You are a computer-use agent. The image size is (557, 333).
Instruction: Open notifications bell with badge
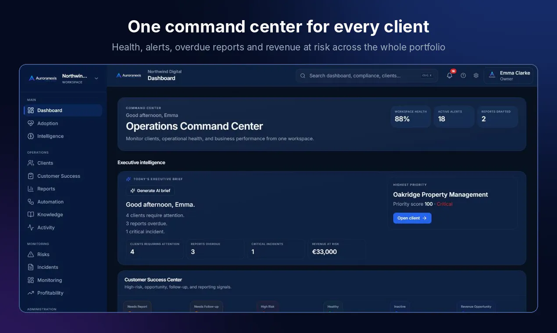(x=450, y=75)
